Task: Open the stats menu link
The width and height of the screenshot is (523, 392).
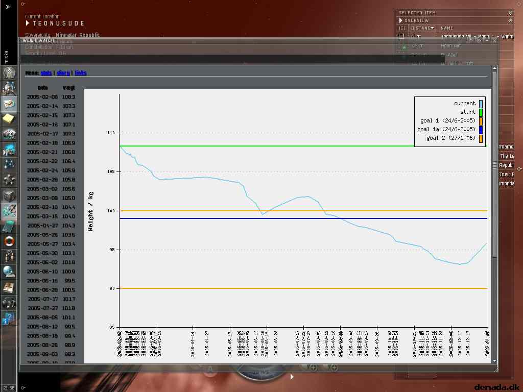Action: point(46,72)
